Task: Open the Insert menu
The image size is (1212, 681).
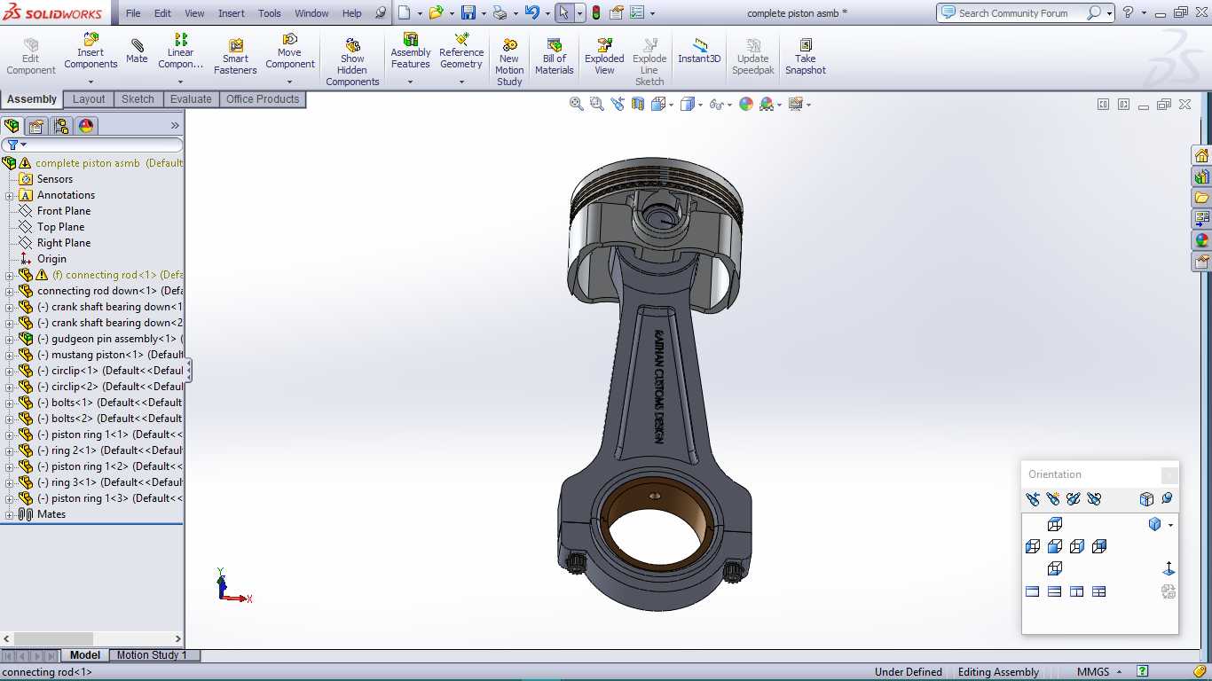Action: click(x=232, y=13)
